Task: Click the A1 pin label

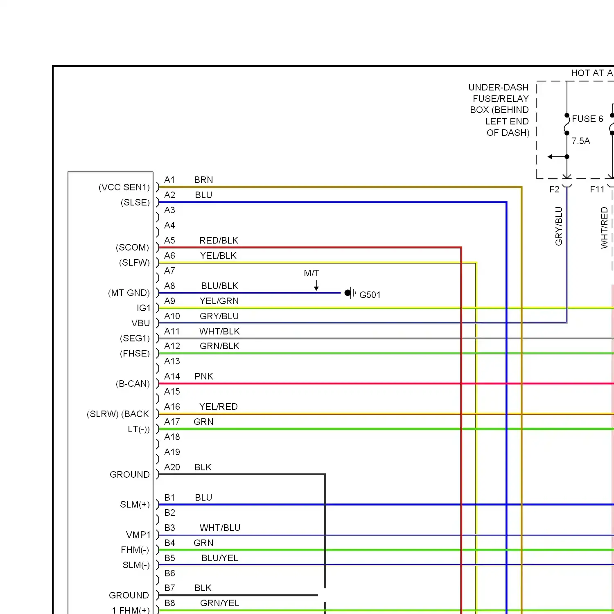Action: pos(169,180)
